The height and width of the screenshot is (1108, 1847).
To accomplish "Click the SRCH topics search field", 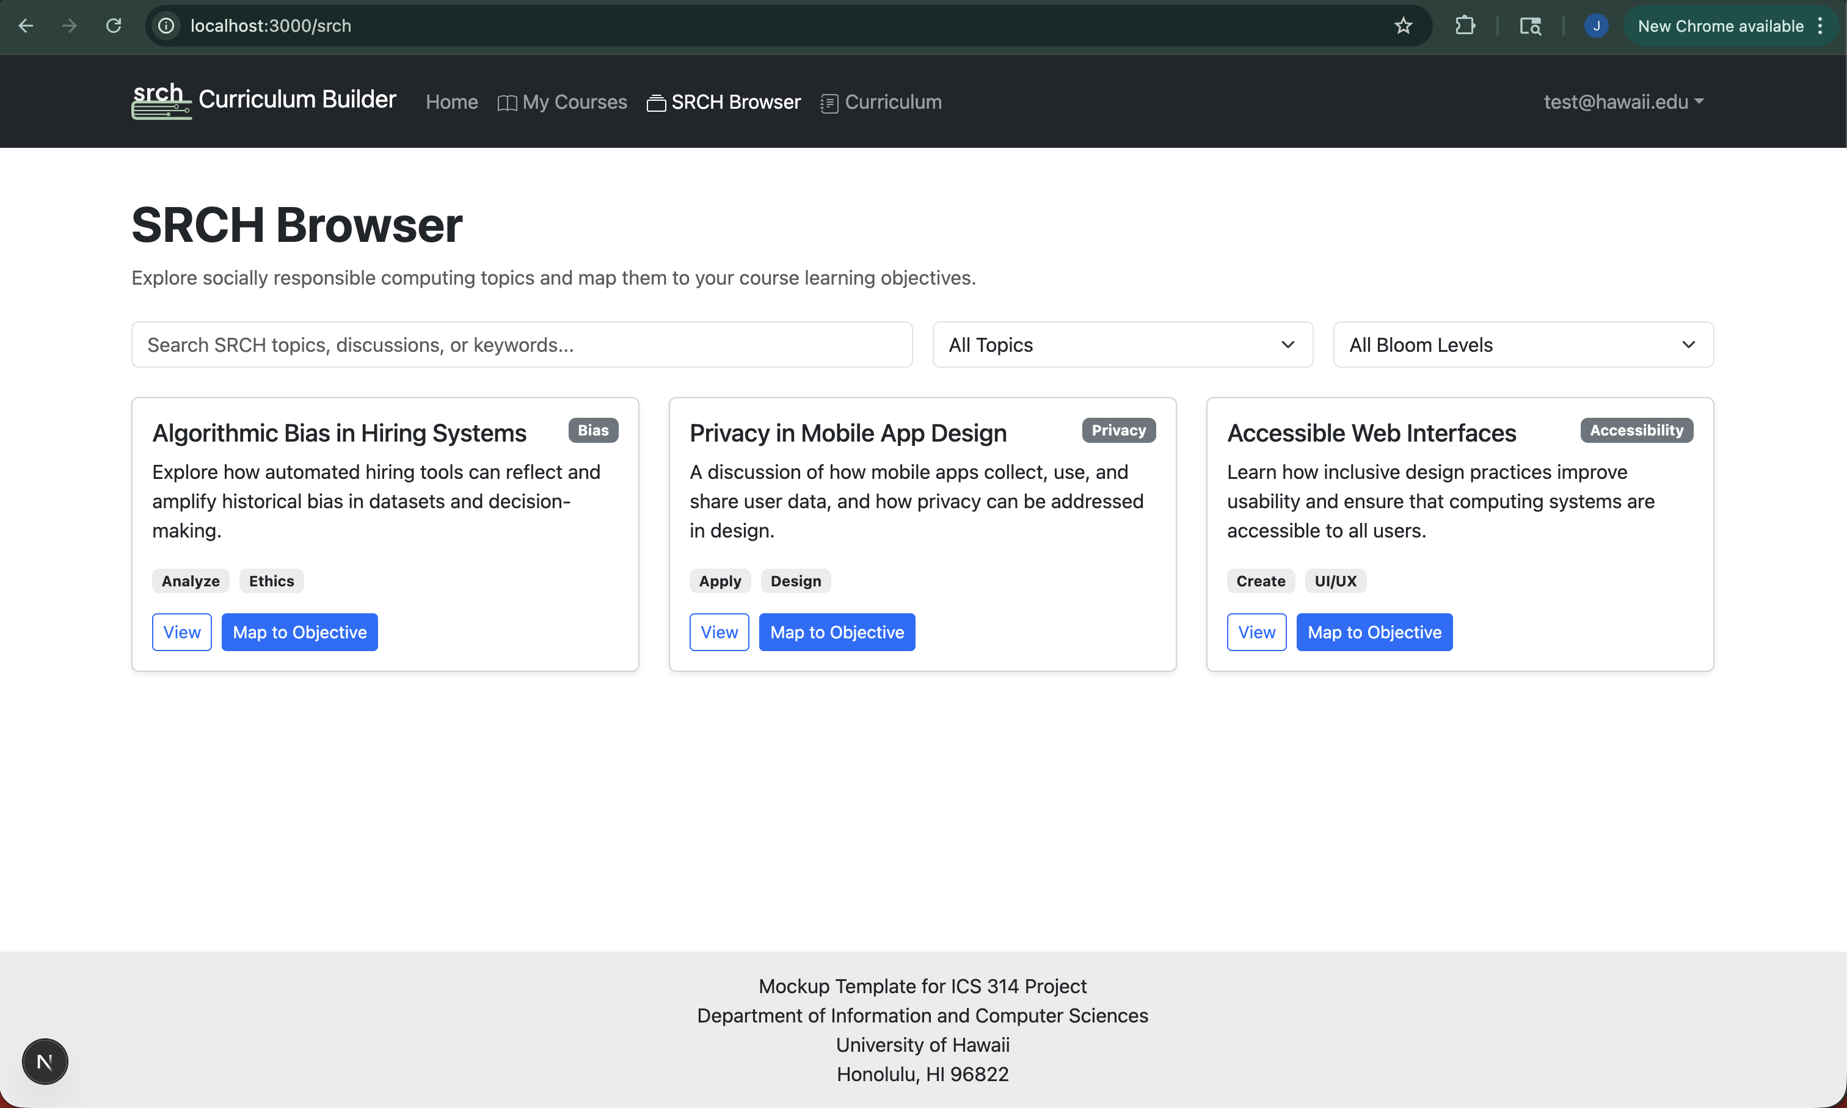I will (x=522, y=345).
